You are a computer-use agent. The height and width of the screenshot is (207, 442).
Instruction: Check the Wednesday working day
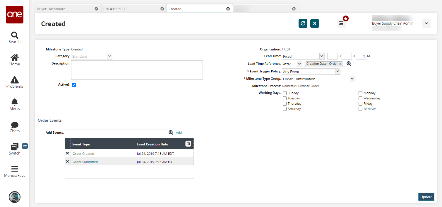tap(360, 98)
